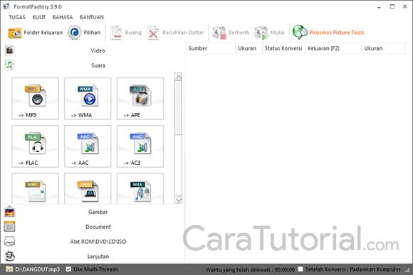Click the Gambar picture icon
The image size is (413, 275).
(x=10, y=212)
